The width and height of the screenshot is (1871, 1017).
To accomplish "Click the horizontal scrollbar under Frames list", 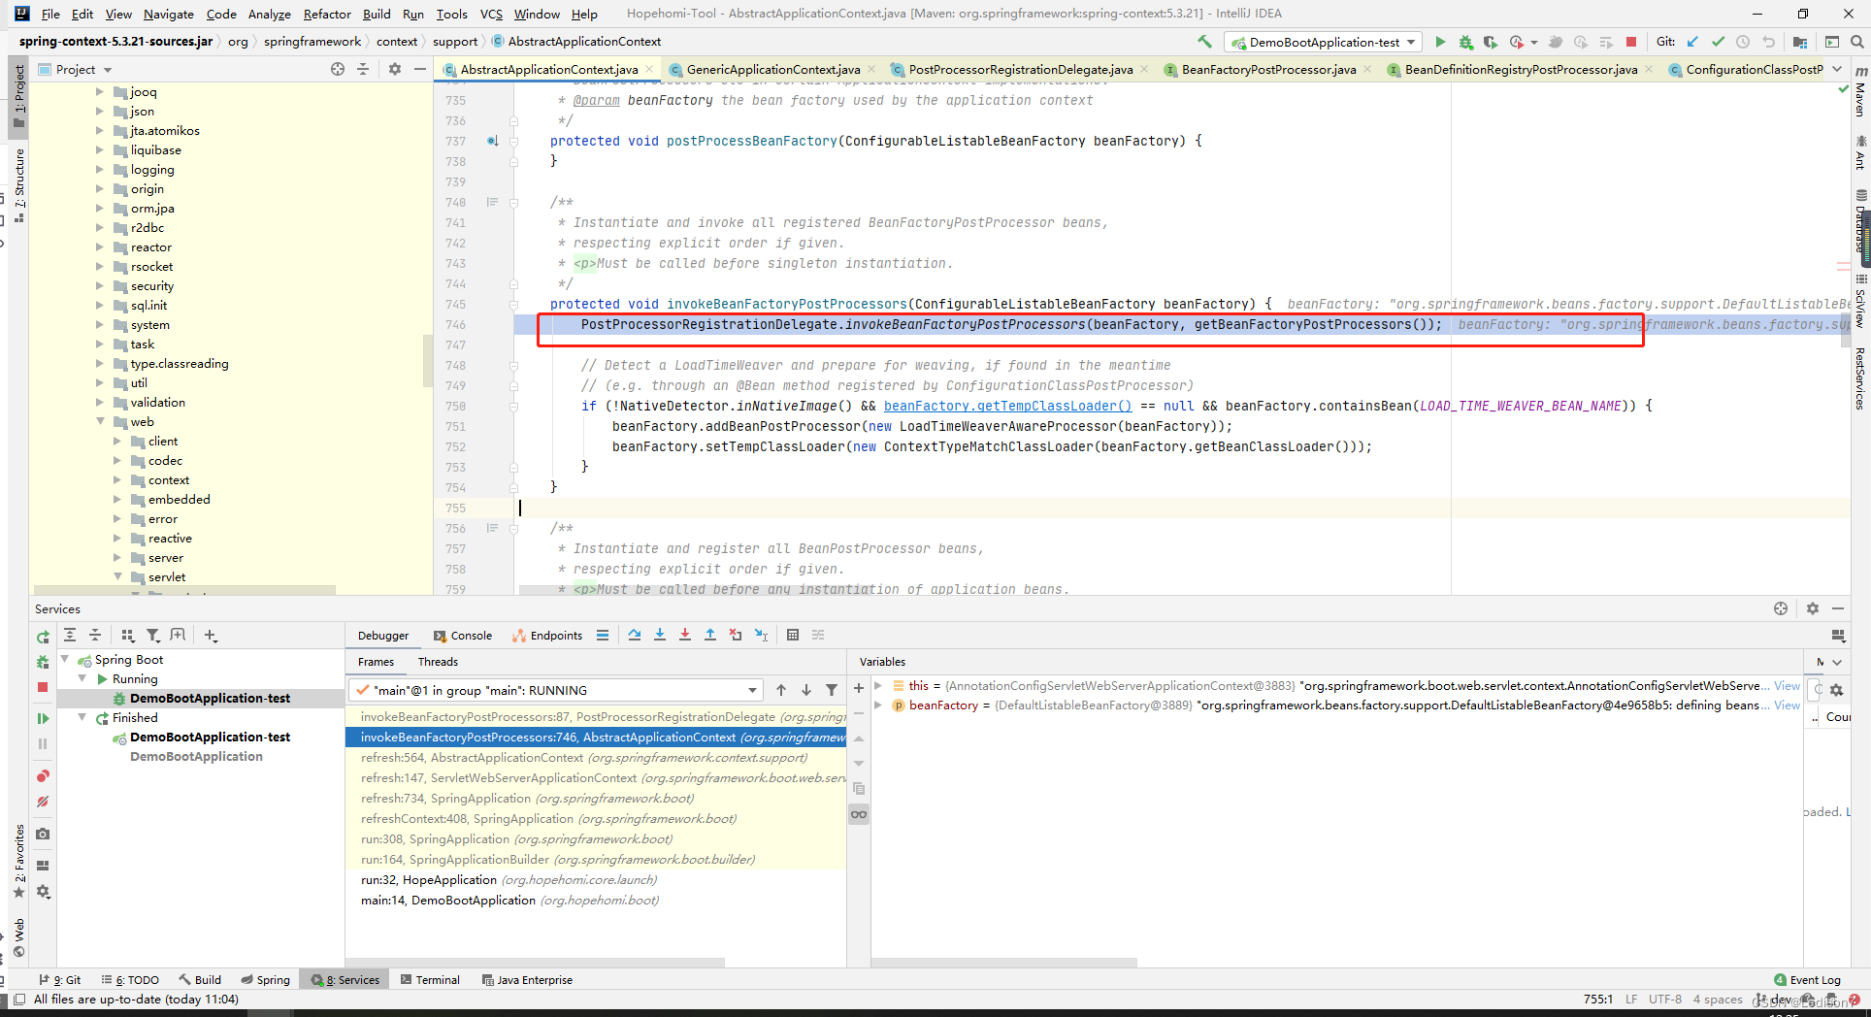I will [536, 963].
